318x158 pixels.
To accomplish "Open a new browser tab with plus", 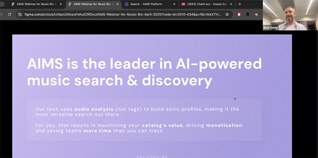I will pos(240,4).
